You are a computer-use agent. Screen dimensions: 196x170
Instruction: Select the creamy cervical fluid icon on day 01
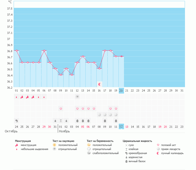tap(16, 120)
